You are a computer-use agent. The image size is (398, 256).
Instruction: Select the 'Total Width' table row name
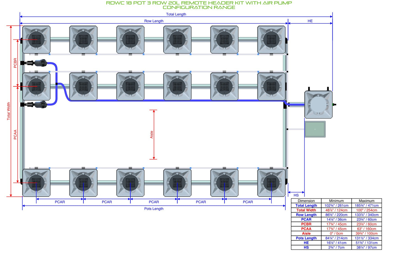(x=306, y=210)
